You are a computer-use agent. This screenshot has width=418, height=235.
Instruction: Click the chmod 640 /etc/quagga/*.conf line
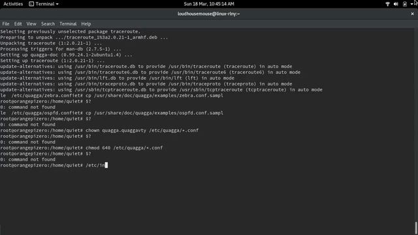click(81, 148)
